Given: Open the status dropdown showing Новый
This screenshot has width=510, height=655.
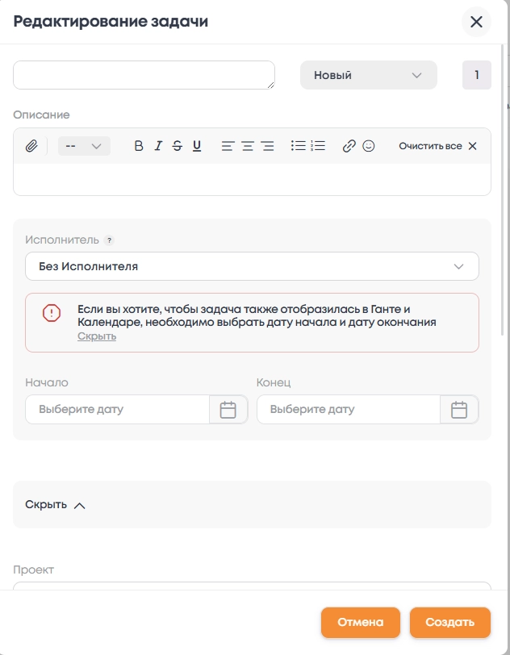Looking at the screenshot, I should [x=368, y=75].
